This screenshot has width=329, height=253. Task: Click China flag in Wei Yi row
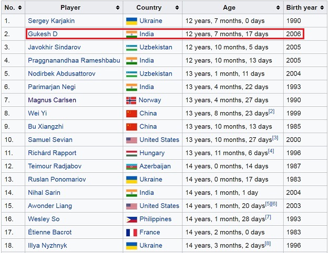131,113
